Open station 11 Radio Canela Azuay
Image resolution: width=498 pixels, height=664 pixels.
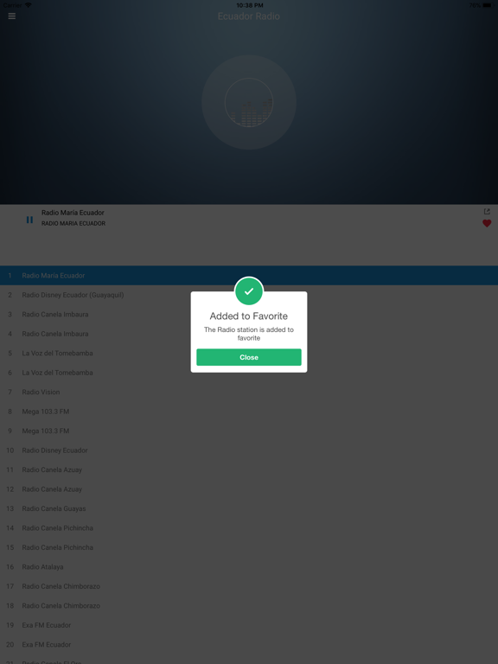click(x=249, y=469)
